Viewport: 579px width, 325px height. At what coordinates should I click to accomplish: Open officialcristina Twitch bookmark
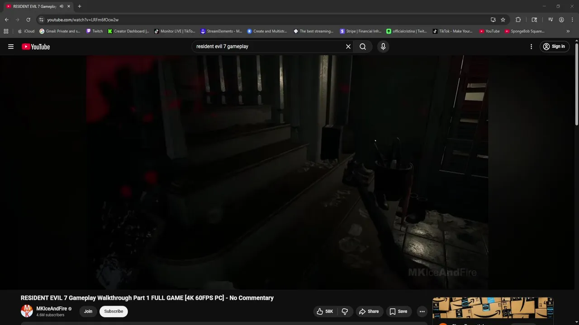(x=407, y=31)
